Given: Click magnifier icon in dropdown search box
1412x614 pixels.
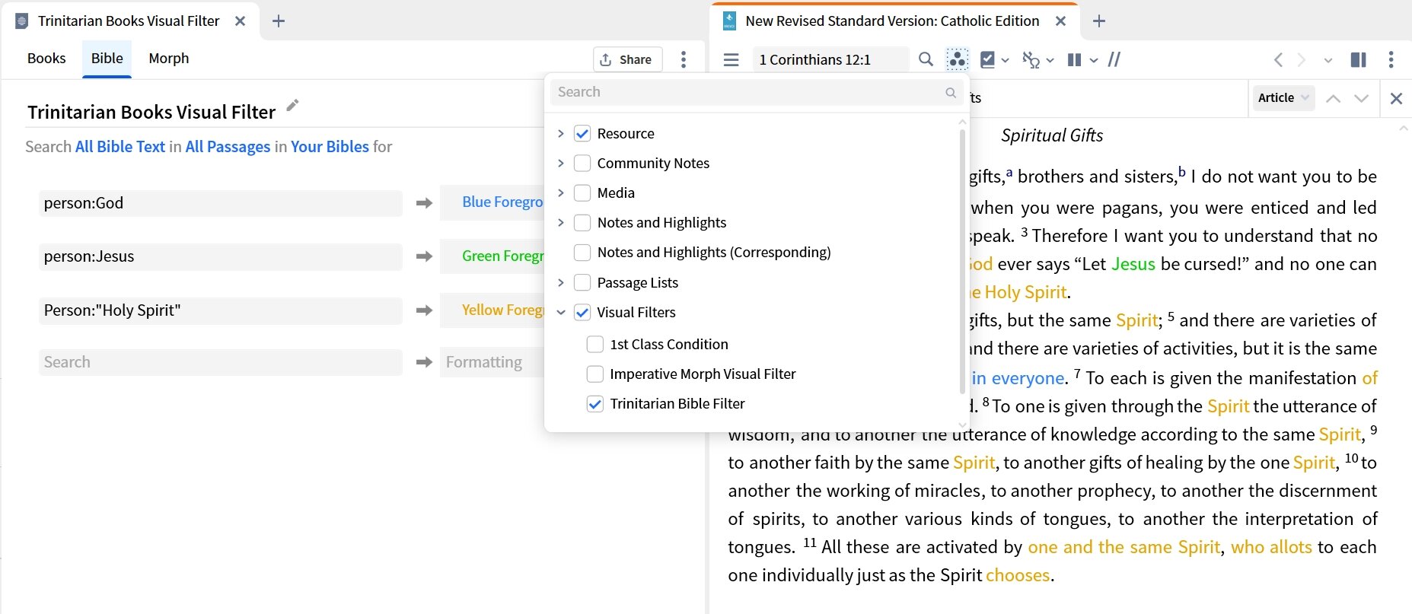Looking at the screenshot, I should click(x=951, y=92).
